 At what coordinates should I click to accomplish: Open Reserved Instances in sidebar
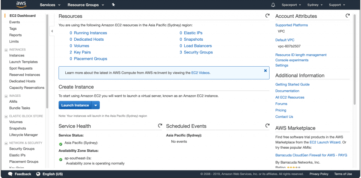click(25, 75)
